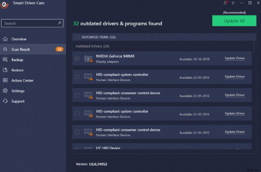Click the 32 outdated drivers & programs found heading

(118, 23)
